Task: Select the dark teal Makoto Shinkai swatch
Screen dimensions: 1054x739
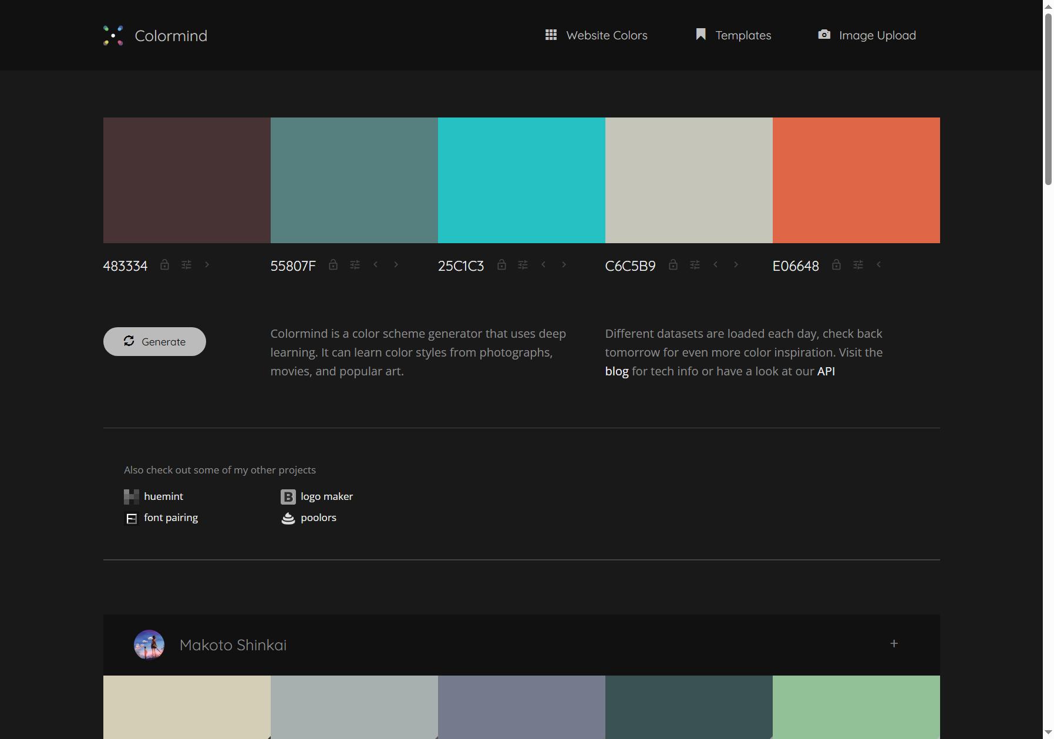Action: coord(689,707)
